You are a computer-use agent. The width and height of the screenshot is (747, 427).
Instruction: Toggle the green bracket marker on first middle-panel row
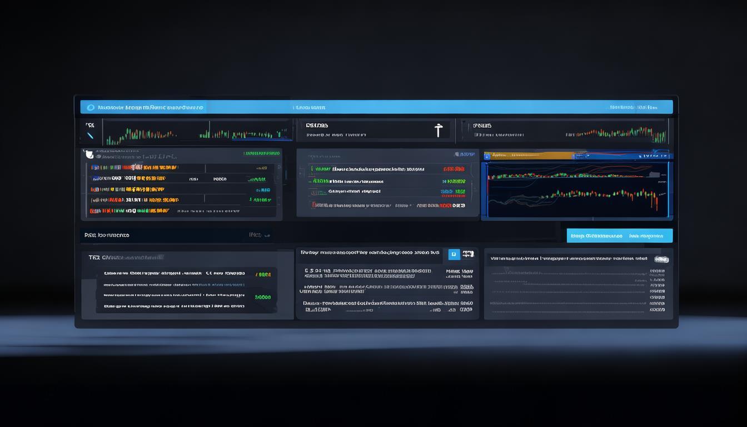point(313,169)
